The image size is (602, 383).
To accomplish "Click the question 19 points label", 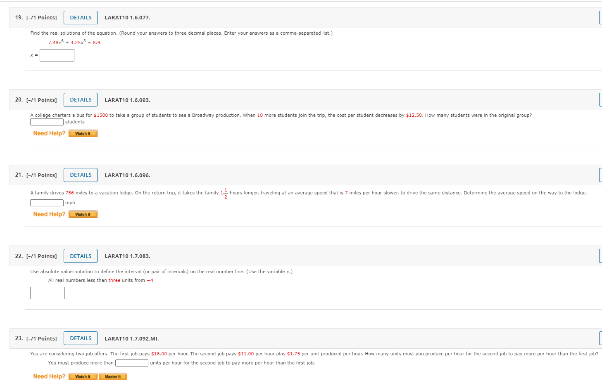I will pos(41,18).
